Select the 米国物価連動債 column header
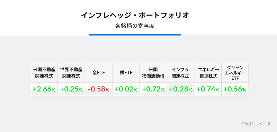Viewport: 277px width, 132px height. pyautogui.click(x=153, y=73)
